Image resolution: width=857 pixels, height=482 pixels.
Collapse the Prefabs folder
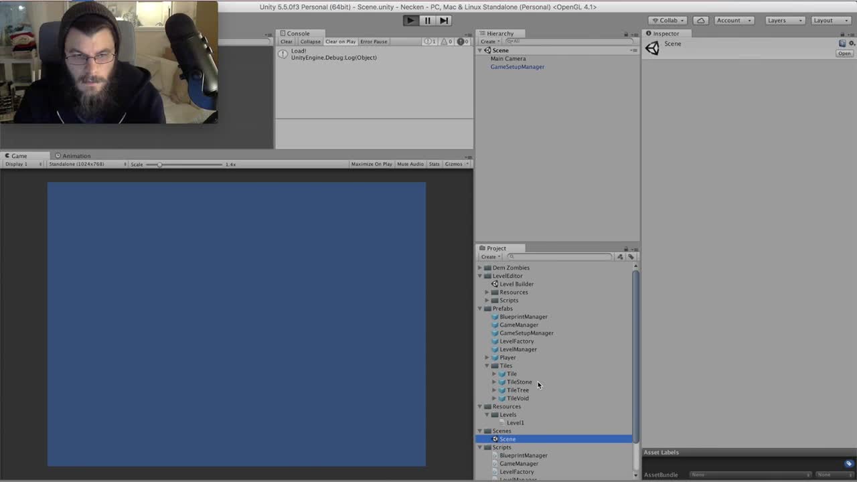[x=479, y=309]
